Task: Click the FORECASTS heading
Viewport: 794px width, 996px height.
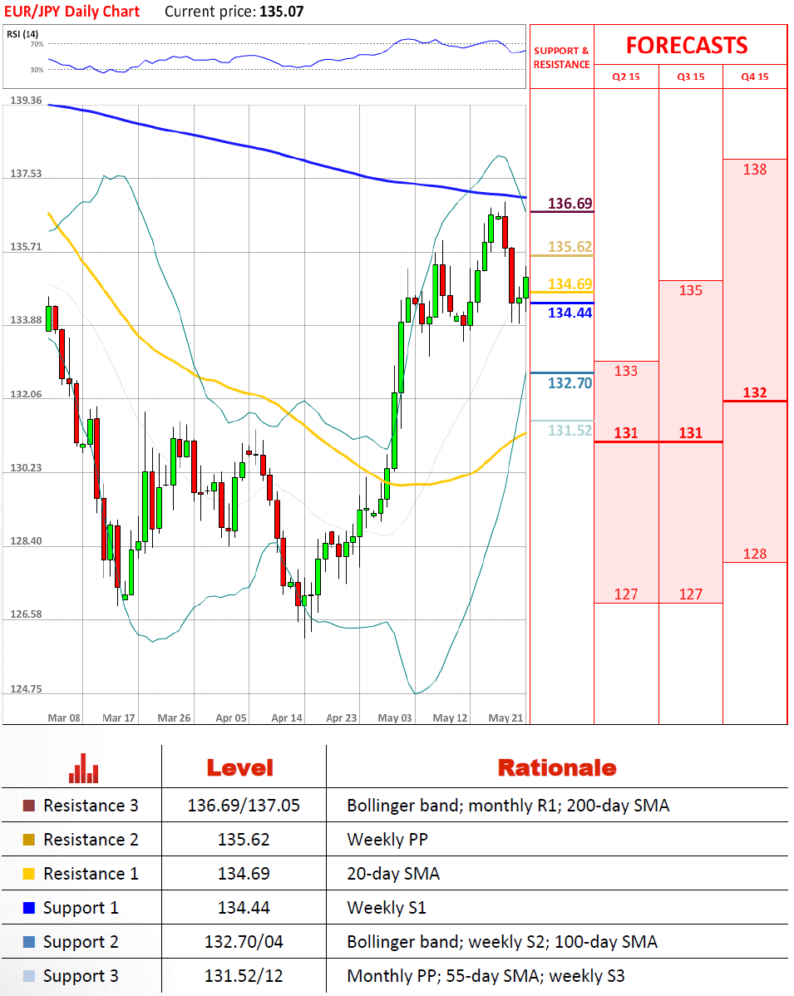Action: [x=687, y=45]
